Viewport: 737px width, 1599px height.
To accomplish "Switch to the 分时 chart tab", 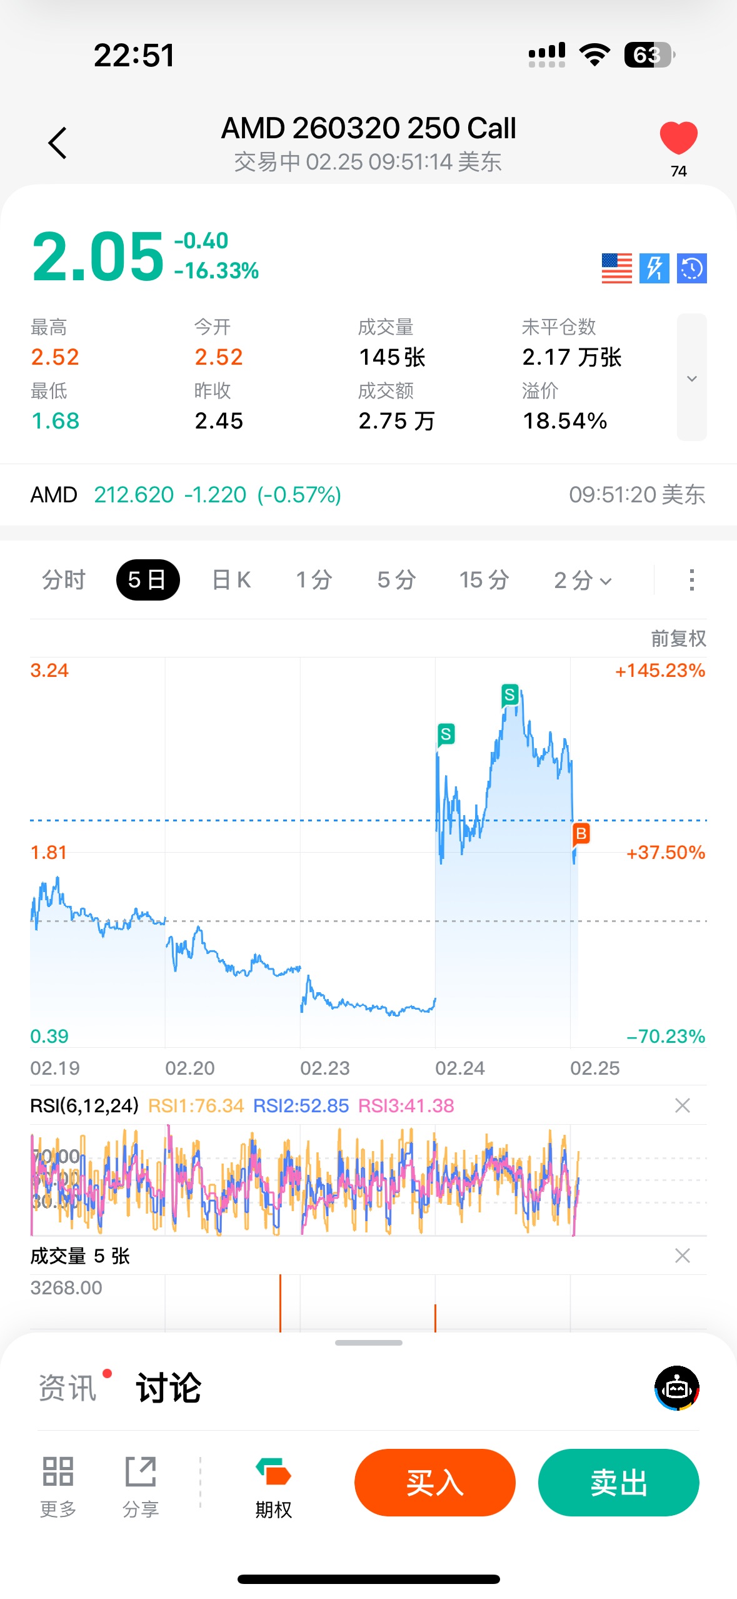I will point(63,580).
